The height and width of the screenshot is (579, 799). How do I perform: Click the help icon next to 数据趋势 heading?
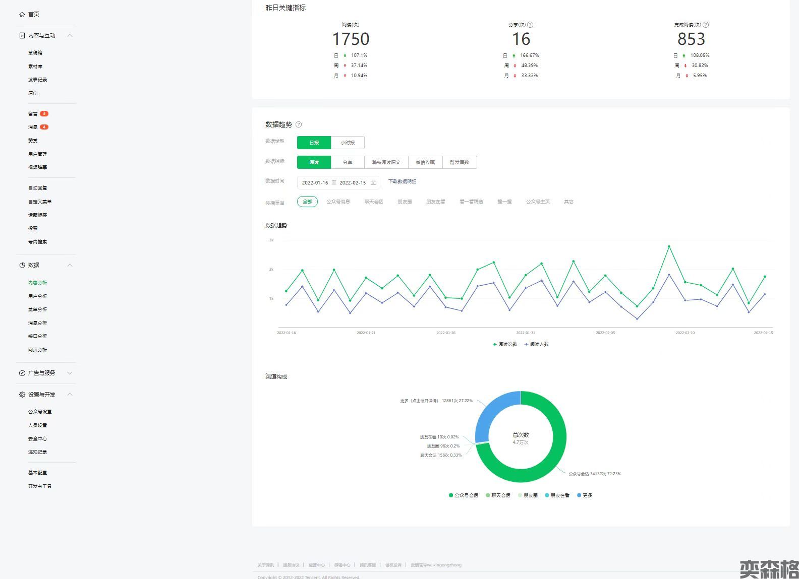299,124
